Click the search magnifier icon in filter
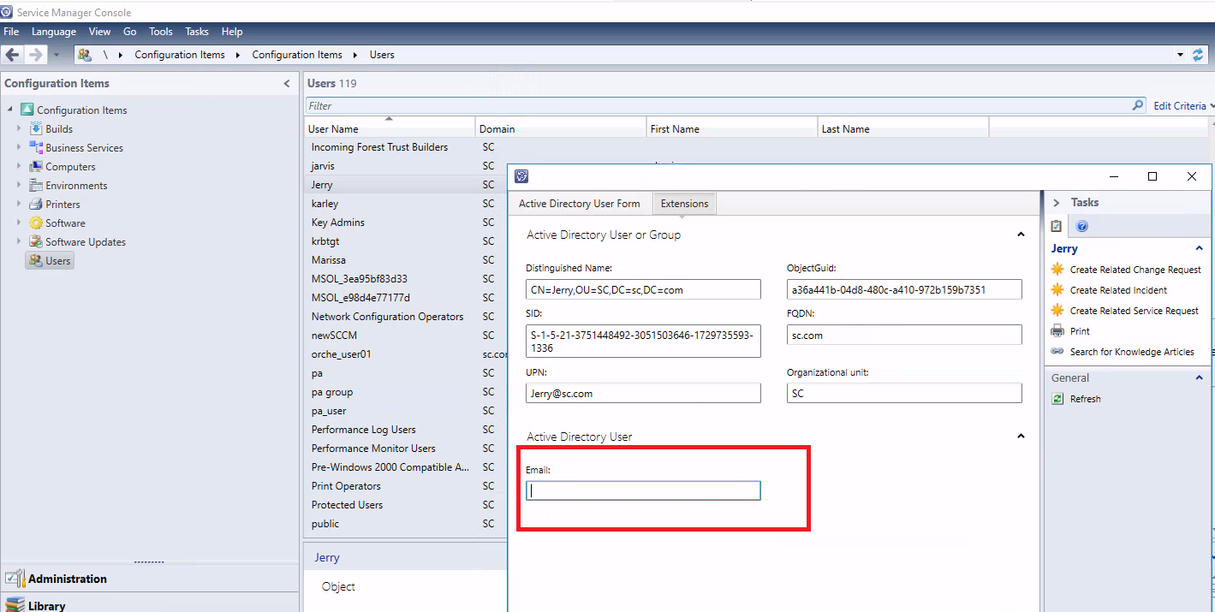This screenshot has height=612, width=1215. (x=1138, y=105)
